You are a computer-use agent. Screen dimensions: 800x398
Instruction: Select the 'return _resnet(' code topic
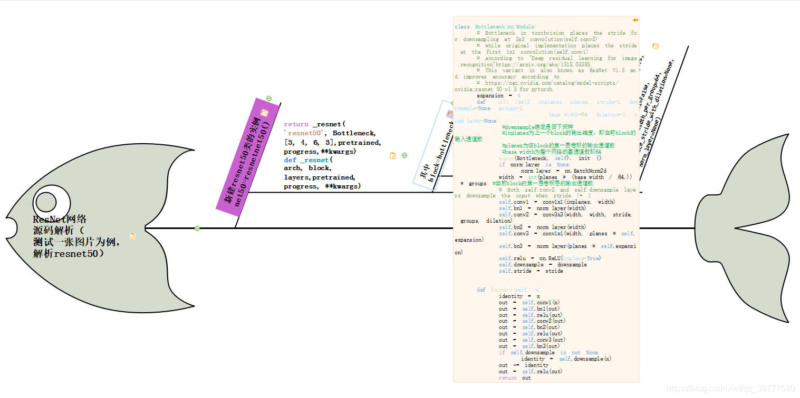coord(332,155)
